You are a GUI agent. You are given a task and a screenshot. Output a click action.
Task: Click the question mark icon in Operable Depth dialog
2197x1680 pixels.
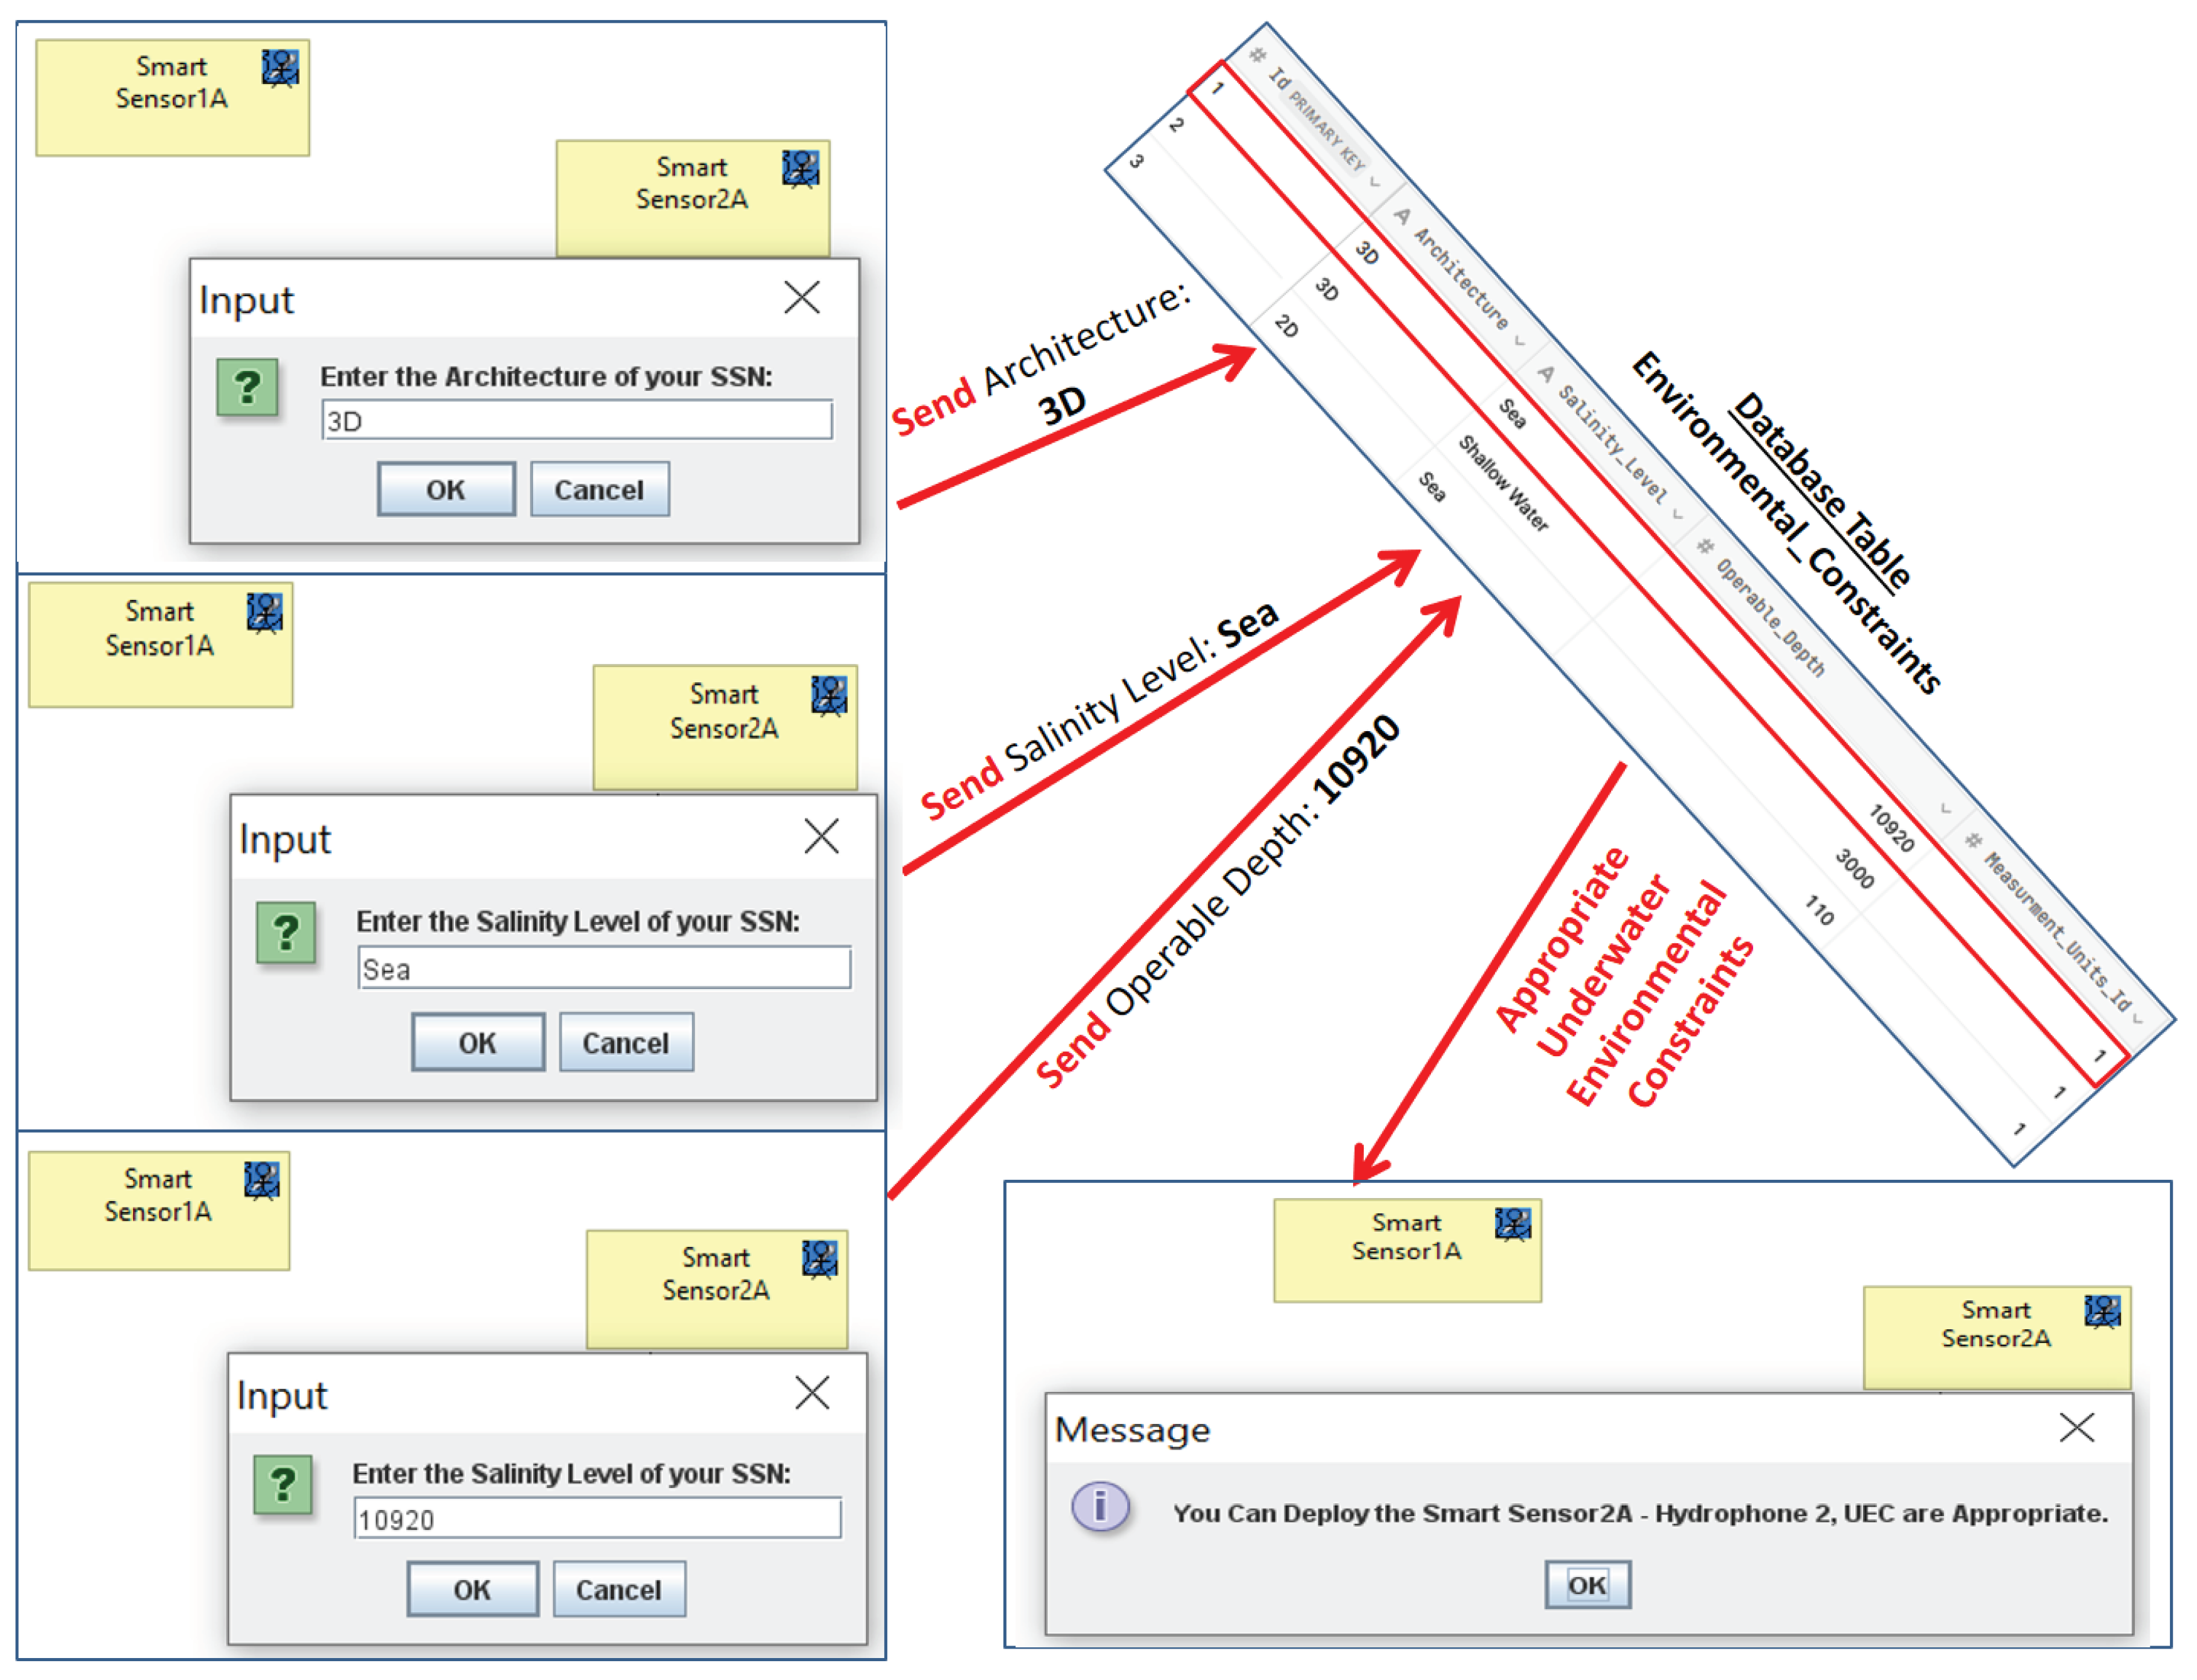pos(282,1486)
